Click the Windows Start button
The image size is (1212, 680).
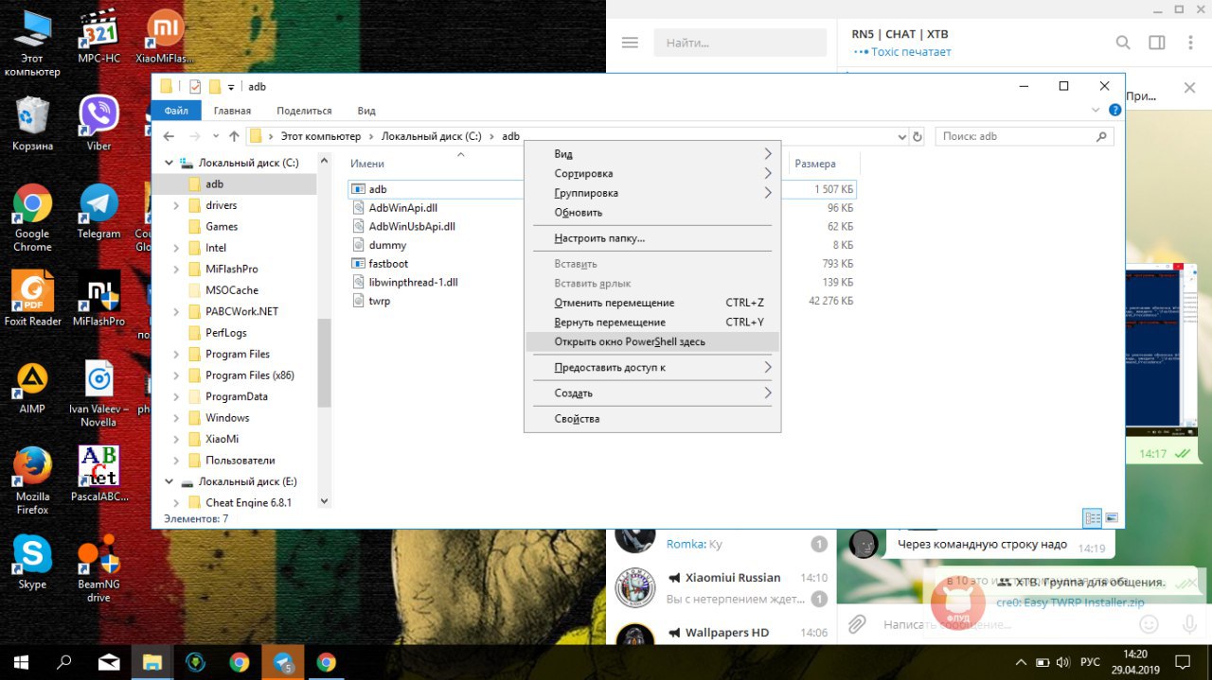point(21,662)
